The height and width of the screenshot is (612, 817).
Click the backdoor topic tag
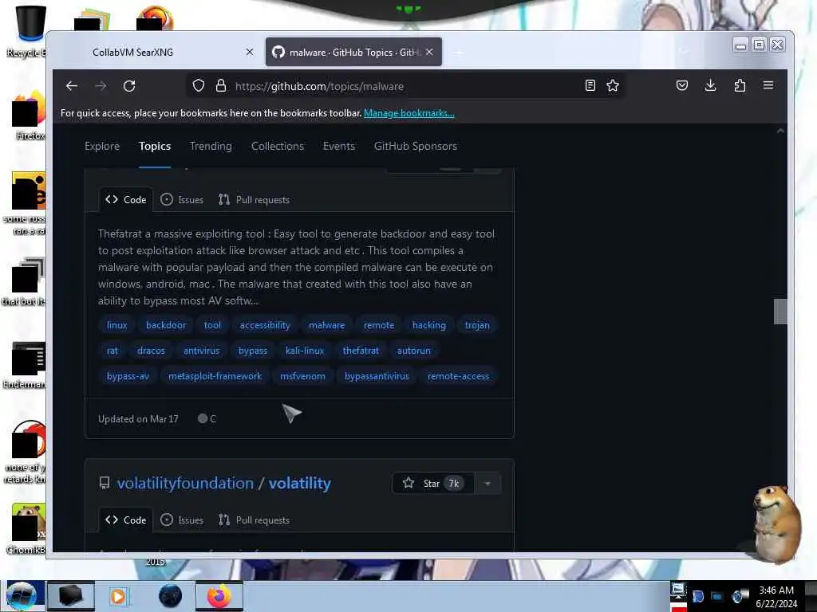(x=166, y=325)
